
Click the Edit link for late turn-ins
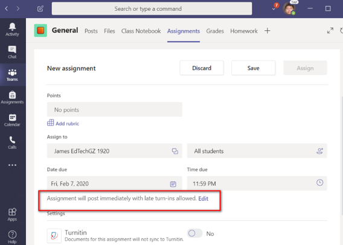click(204, 199)
